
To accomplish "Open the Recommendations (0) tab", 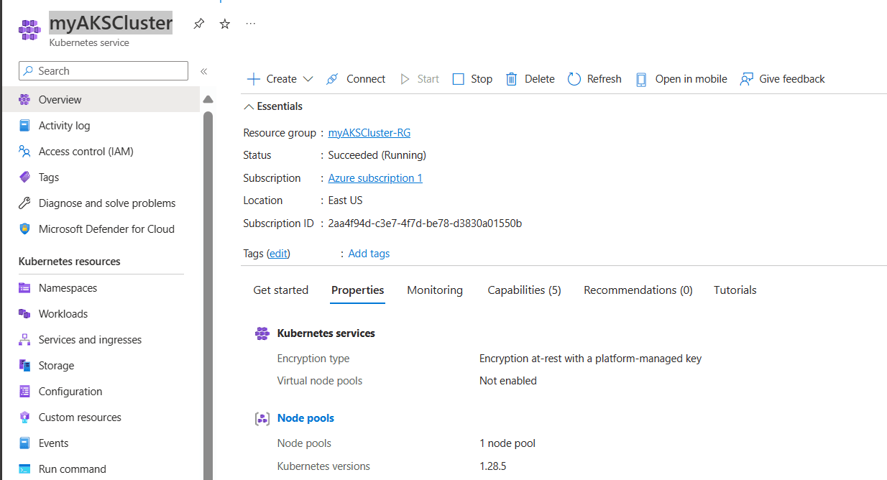I will coord(638,290).
